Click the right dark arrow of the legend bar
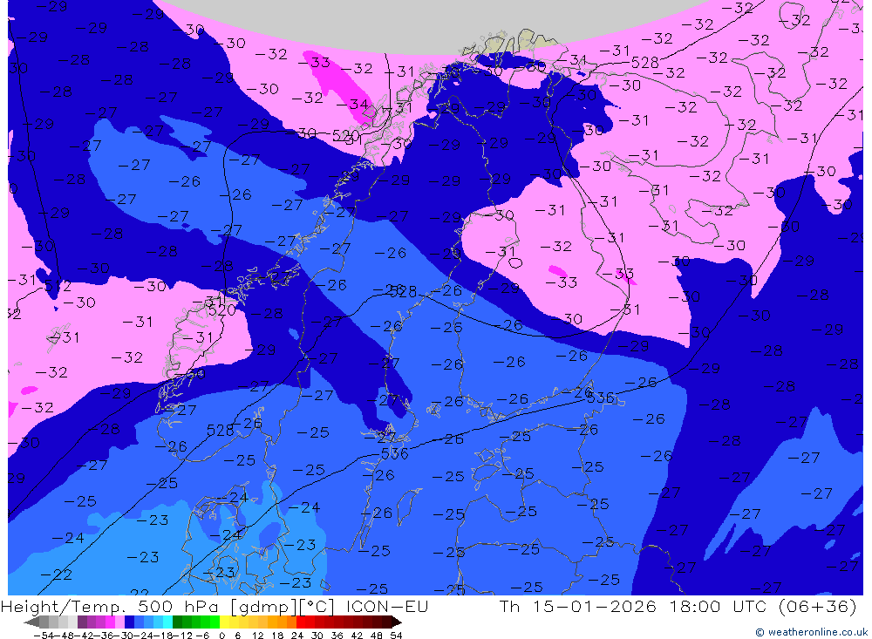Image resolution: width=872 pixels, height=639 pixels. pyautogui.click(x=397, y=622)
